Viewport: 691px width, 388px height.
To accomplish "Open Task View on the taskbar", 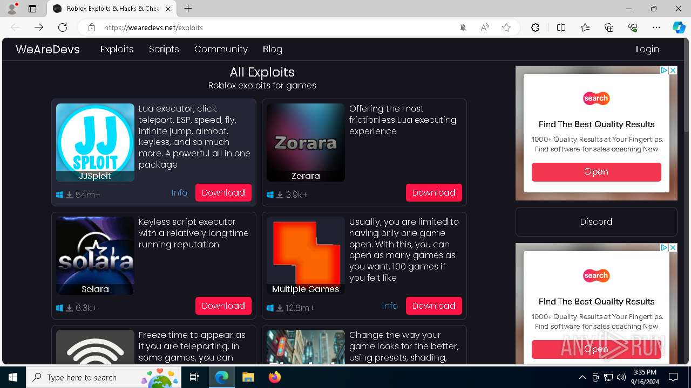I will (x=194, y=377).
